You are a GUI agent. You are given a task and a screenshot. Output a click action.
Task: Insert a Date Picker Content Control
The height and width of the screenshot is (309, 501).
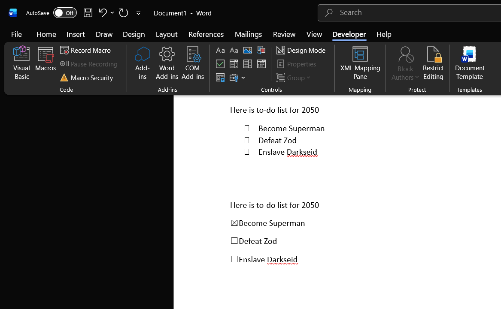(261, 63)
